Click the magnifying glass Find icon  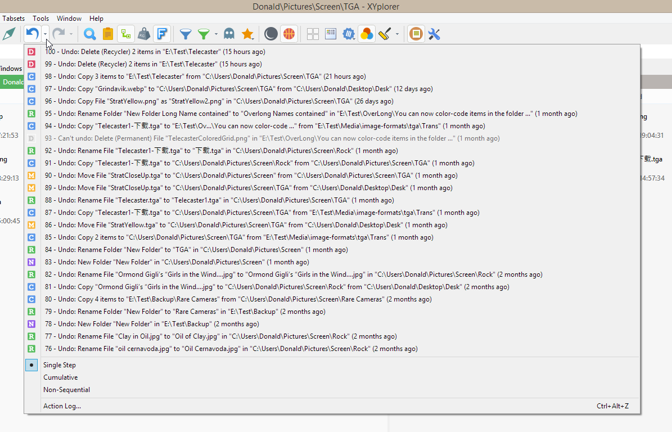pos(89,34)
